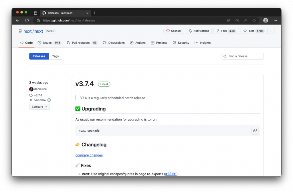Open the compare changes link
The width and height of the screenshot is (293, 192).
coord(89,155)
